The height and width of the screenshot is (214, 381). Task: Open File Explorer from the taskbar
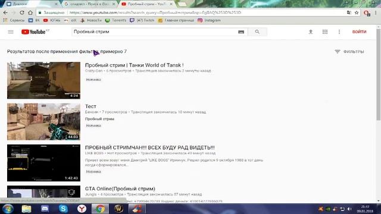click(26, 209)
